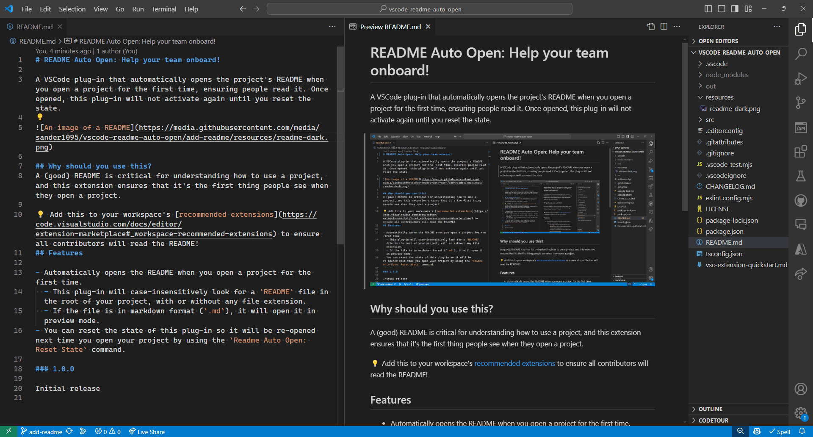The height and width of the screenshot is (437, 813).
Task: Expand the OPEN EDITORS section
Action: [x=718, y=41]
